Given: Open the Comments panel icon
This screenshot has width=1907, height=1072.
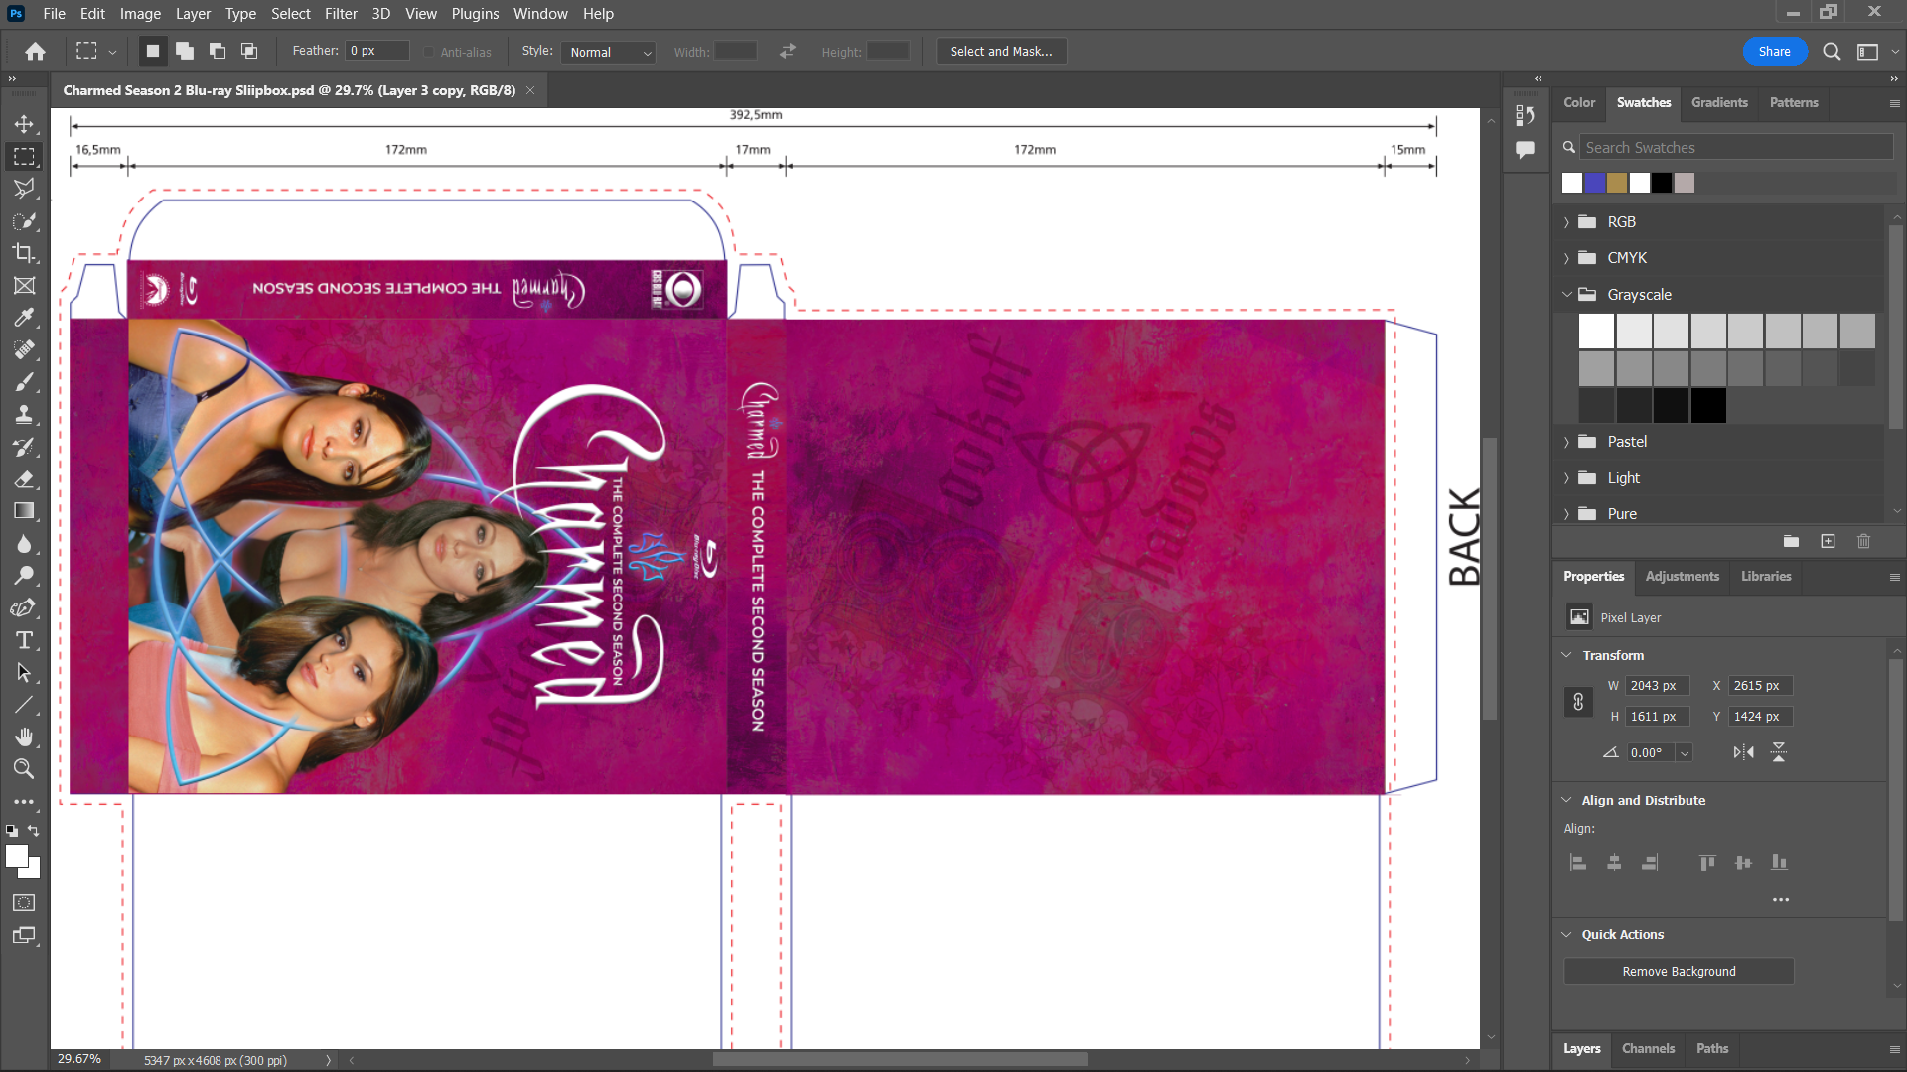Looking at the screenshot, I should point(1525,150).
